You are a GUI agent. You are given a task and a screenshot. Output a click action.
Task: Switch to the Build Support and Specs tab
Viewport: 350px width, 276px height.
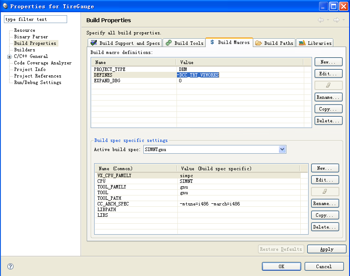[x=125, y=43]
